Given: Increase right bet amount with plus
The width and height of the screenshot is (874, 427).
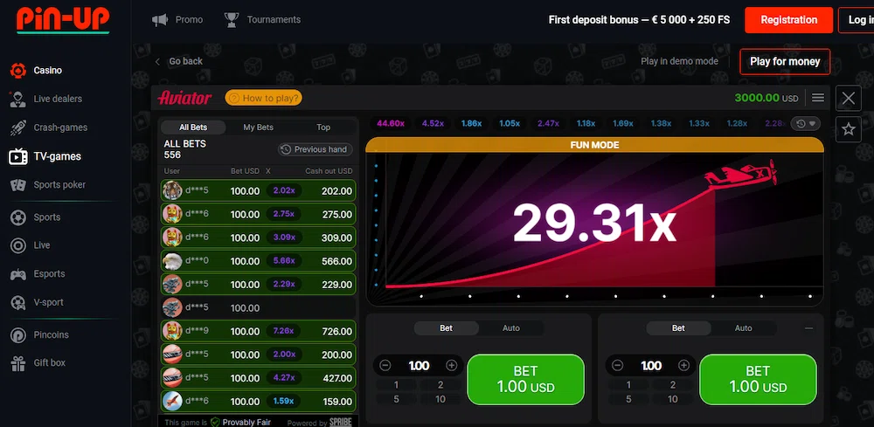Looking at the screenshot, I should 684,366.
